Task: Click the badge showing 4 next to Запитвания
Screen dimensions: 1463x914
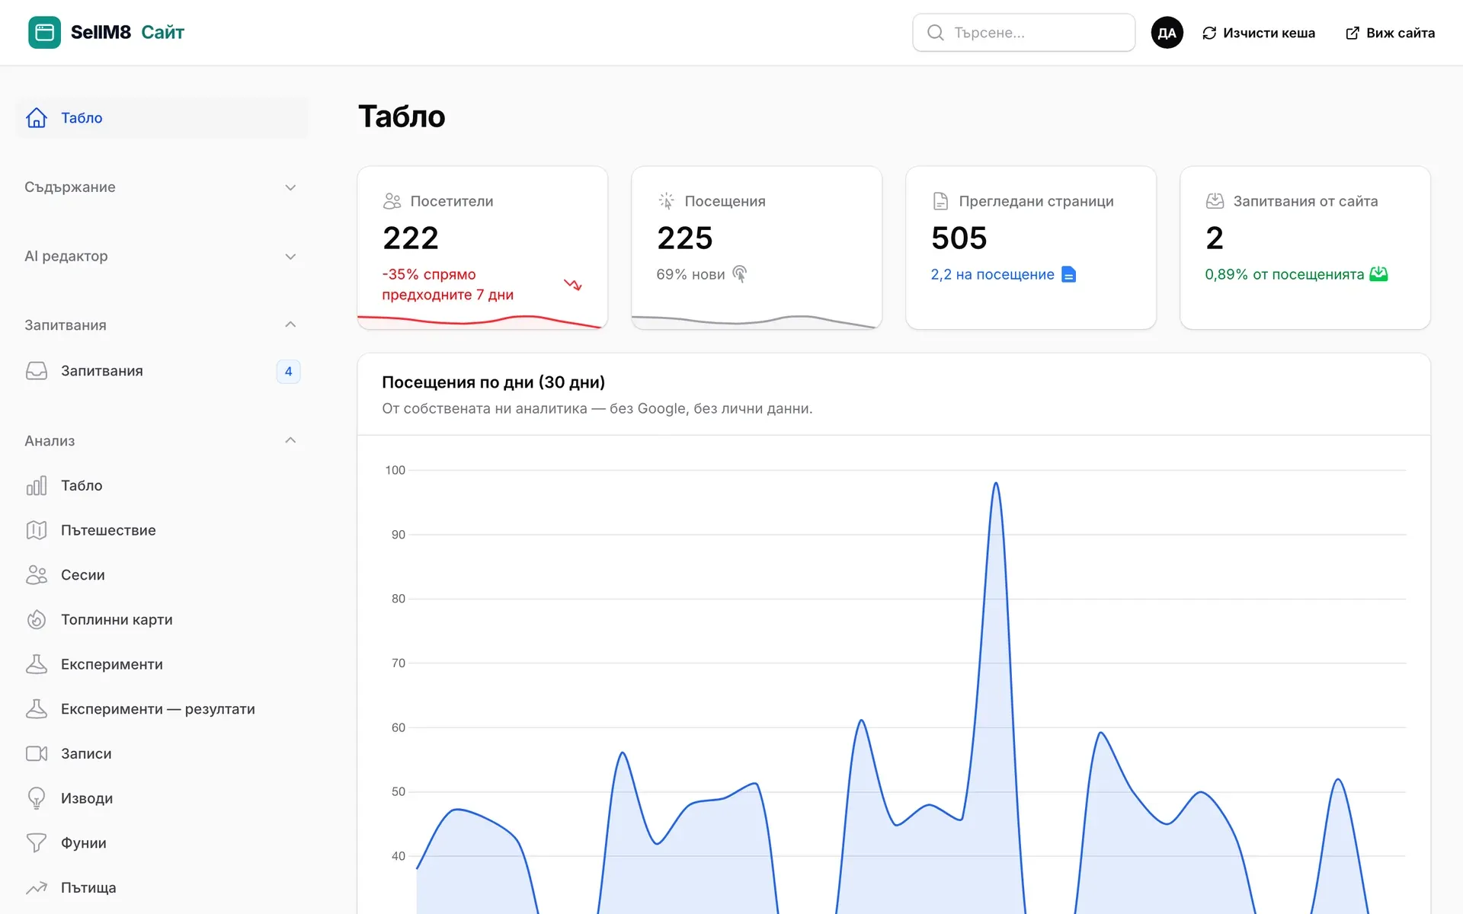Action: tap(288, 372)
